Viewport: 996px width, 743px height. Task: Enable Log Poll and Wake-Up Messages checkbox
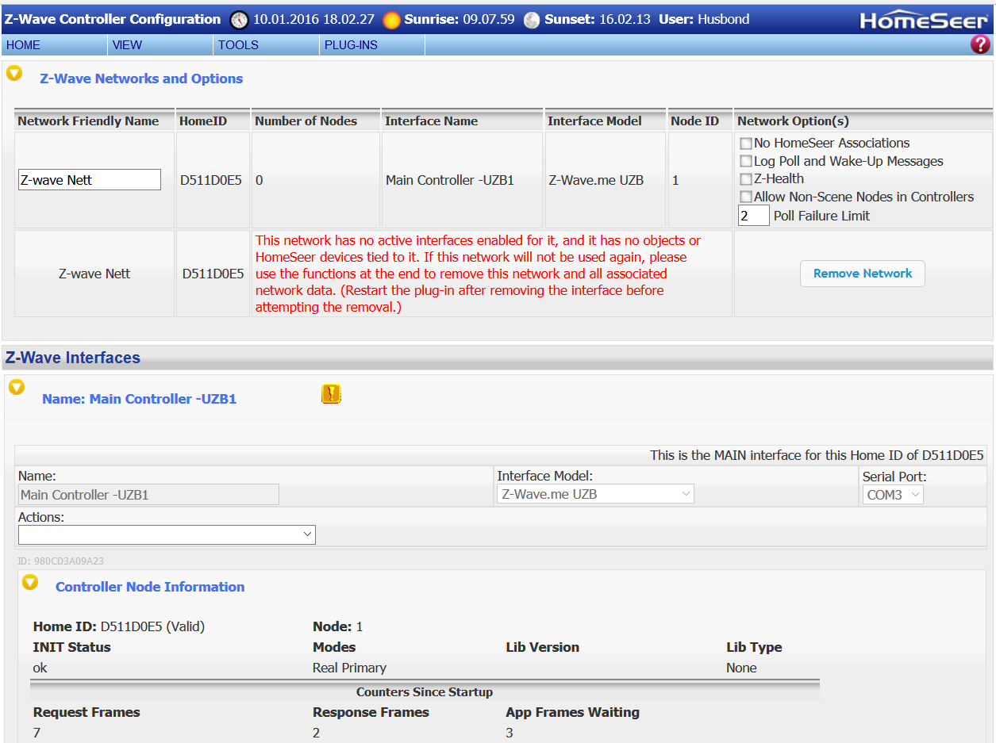click(745, 161)
